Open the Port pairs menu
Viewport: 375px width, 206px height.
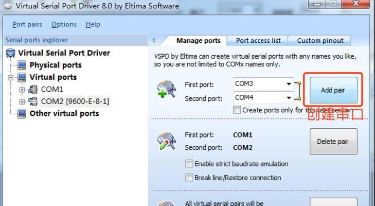[x=27, y=24]
